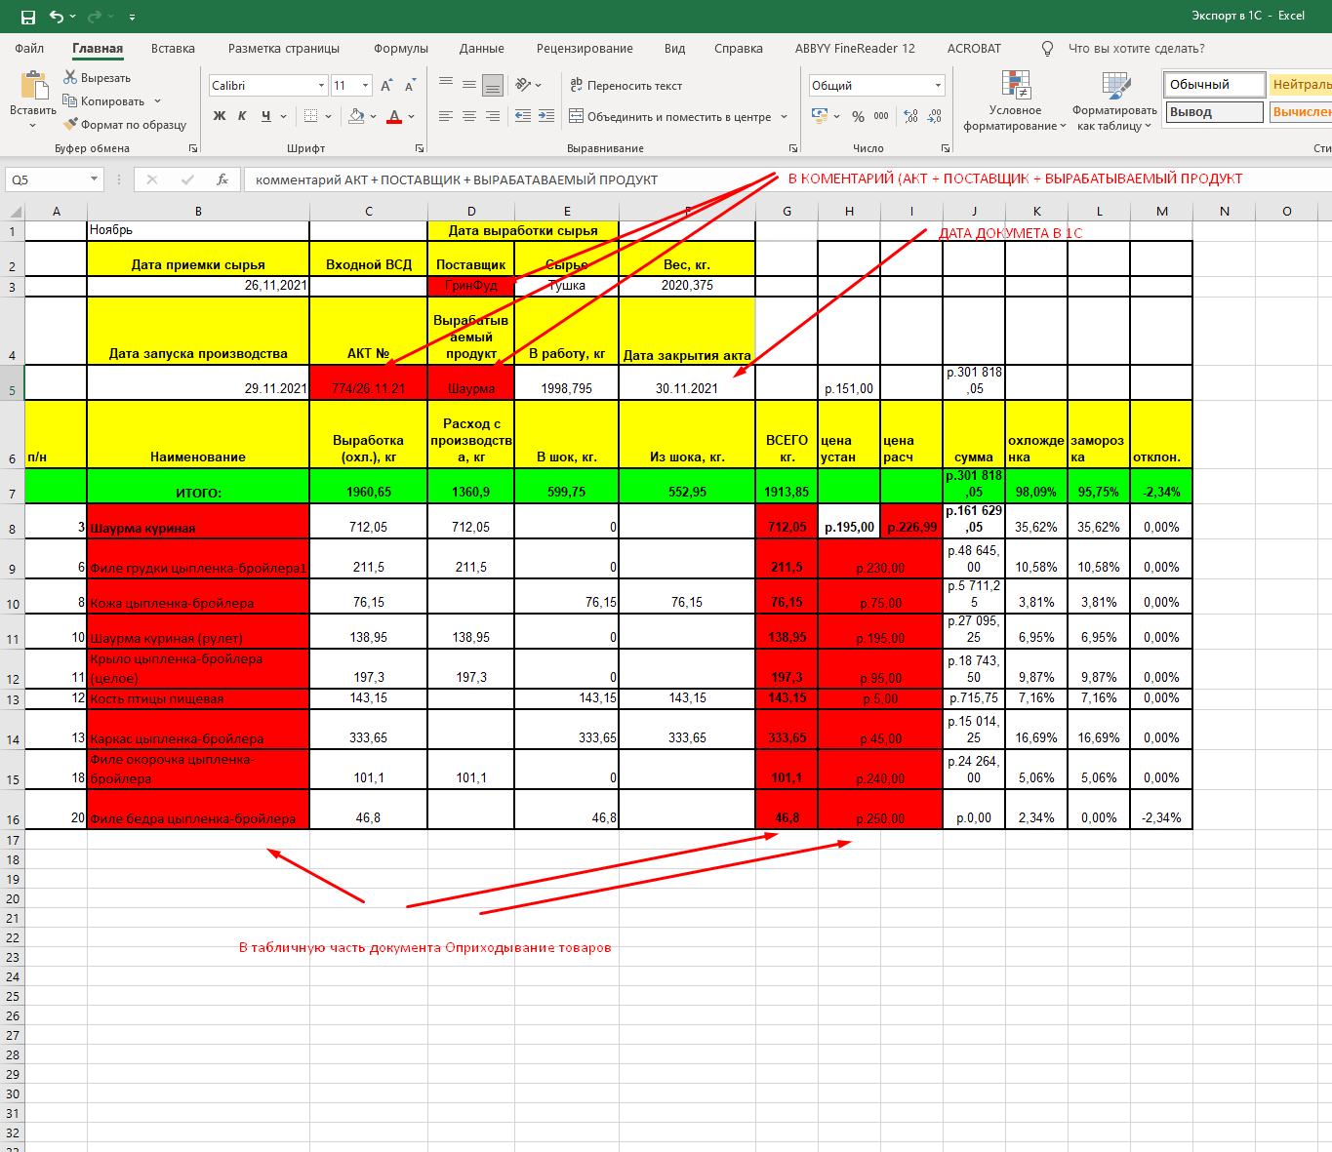Image resolution: width=1332 pixels, height=1152 pixels.
Task: Open the Вставка ribbon tab
Action: [x=173, y=49]
